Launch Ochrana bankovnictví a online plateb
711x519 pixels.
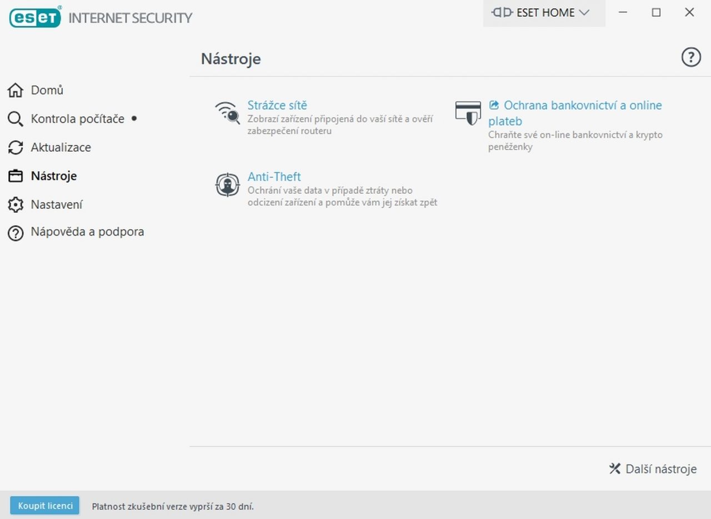582,106
